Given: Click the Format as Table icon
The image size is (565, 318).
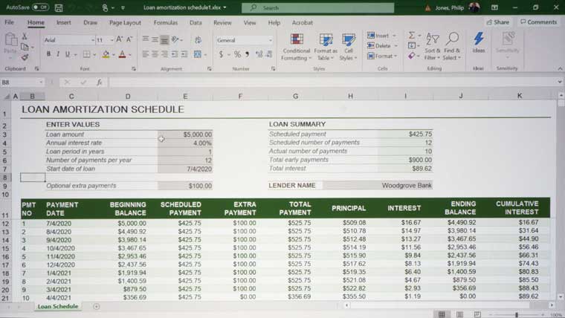Looking at the screenshot, I should (x=326, y=46).
